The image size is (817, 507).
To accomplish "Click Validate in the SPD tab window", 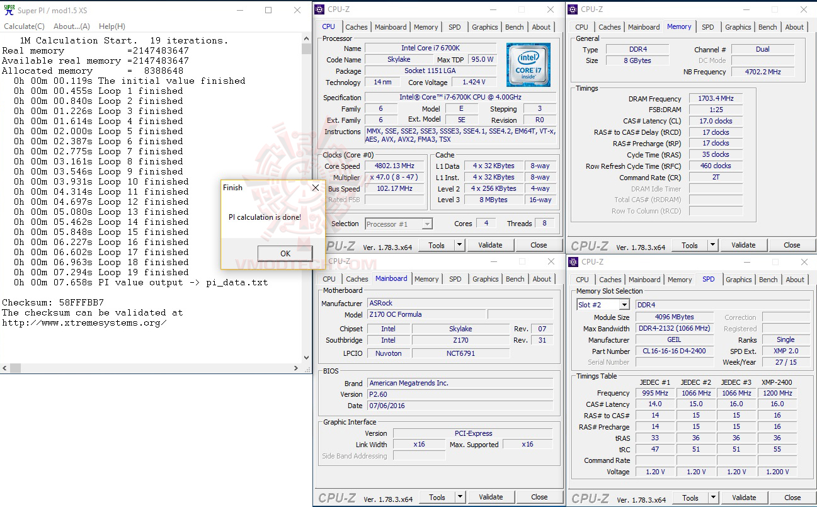I will point(744,498).
